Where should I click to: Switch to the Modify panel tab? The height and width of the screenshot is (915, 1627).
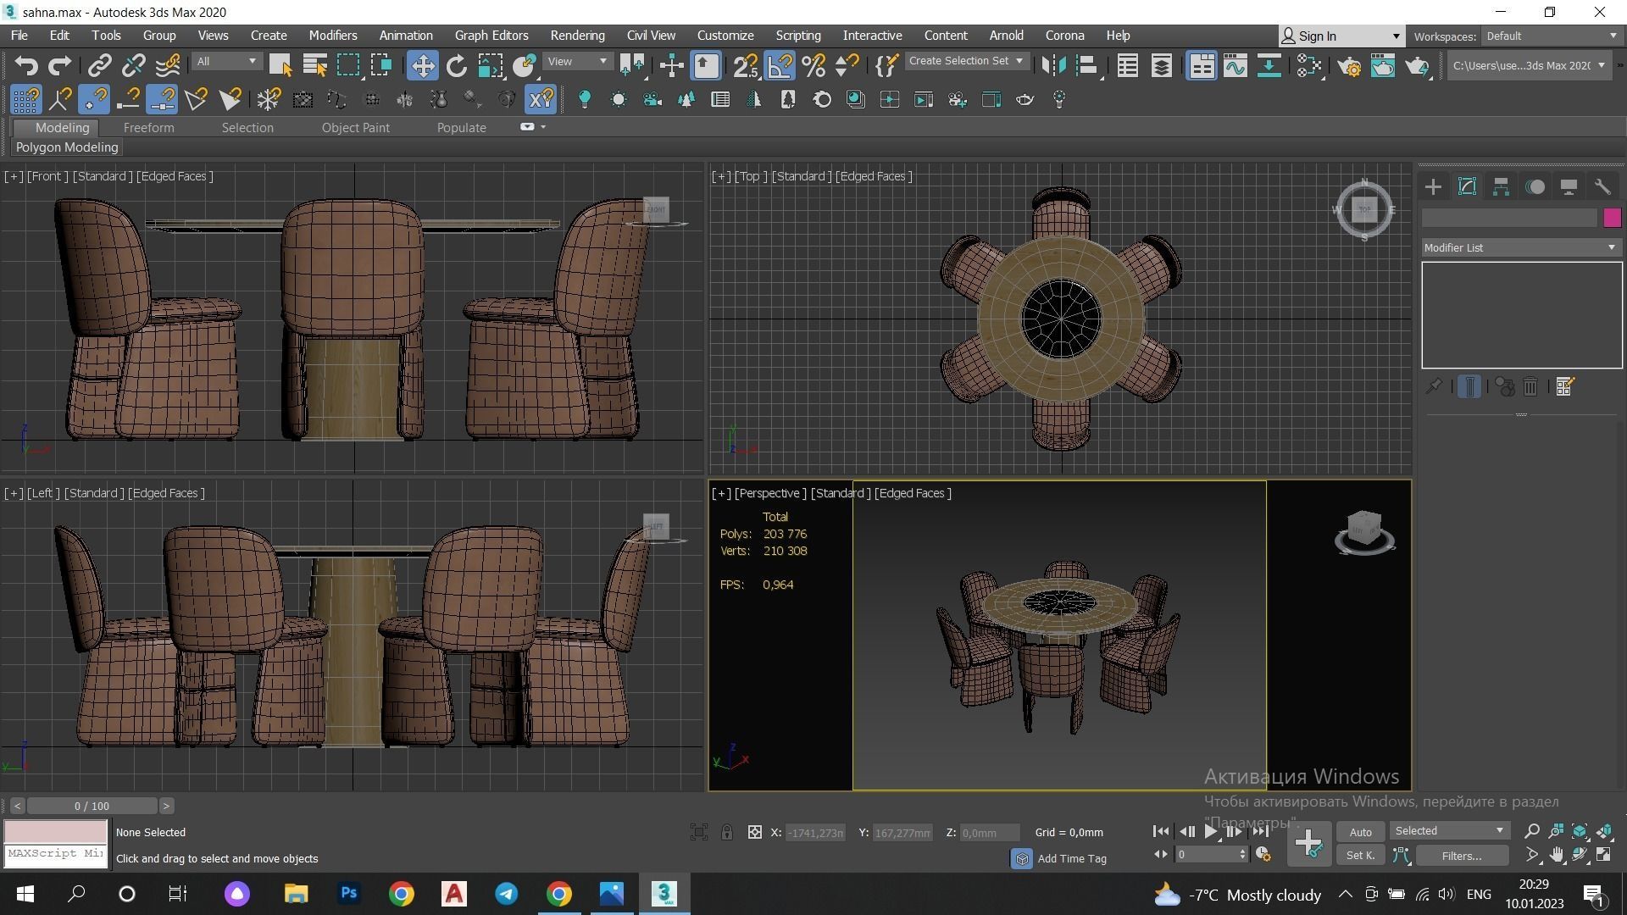point(1467,187)
